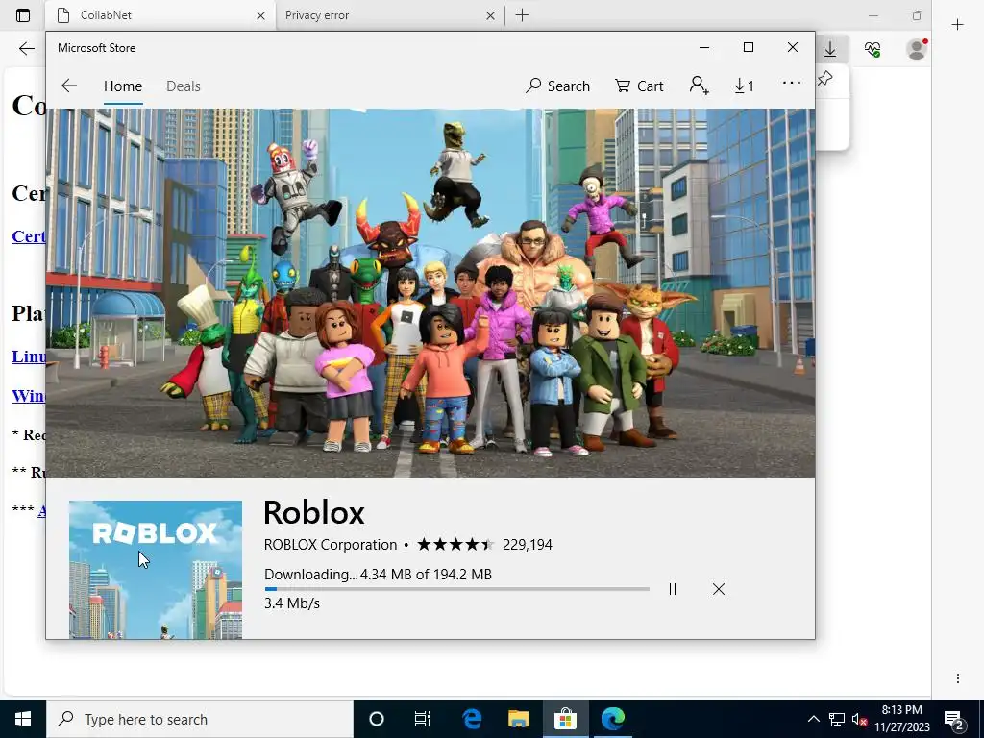Close the CollabNet browser tab

(261, 15)
